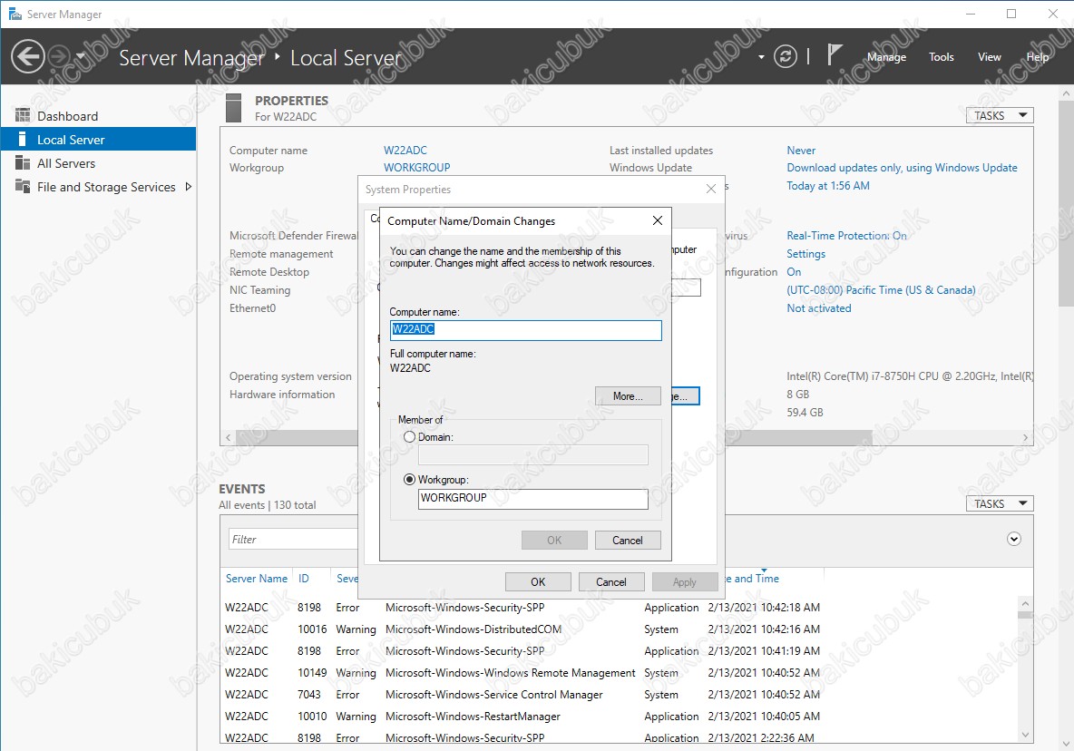Close the System Properties dialog
This screenshot has height=751, width=1074.
[x=711, y=189]
